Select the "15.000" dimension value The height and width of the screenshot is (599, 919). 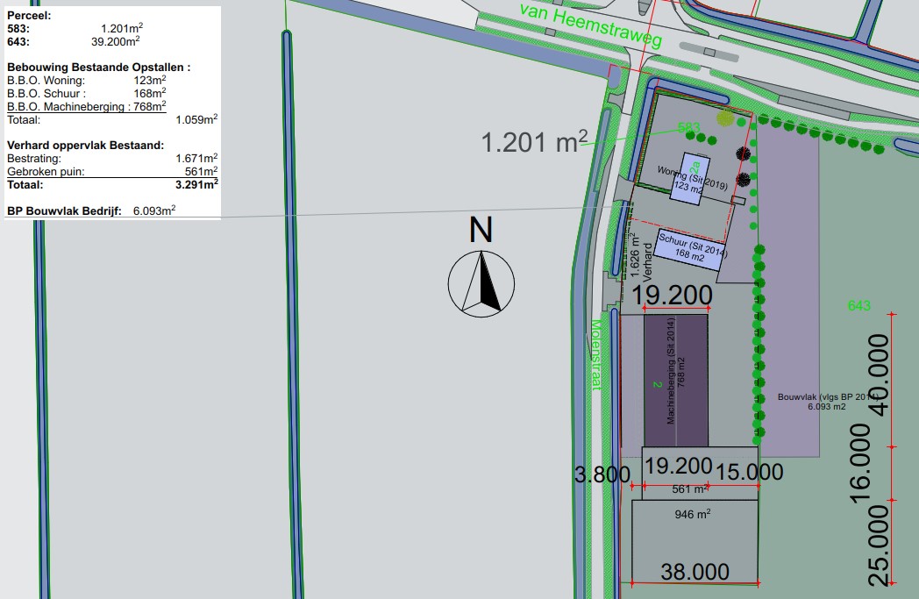pyautogui.click(x=750, y=472)
